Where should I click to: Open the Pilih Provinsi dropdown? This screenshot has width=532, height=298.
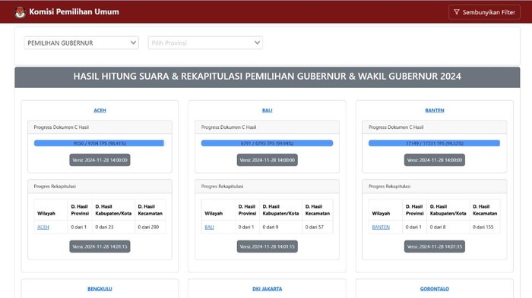pyautogui.click(x=205, y=43)
